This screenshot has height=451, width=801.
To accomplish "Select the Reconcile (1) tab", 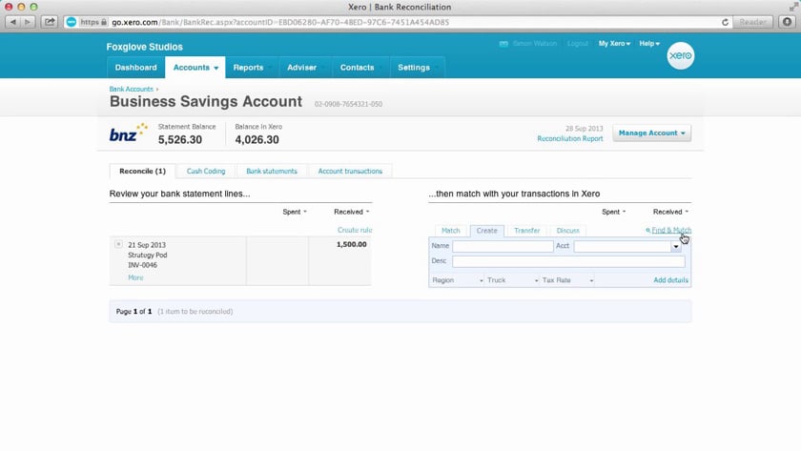I will [x=142, y=171].
